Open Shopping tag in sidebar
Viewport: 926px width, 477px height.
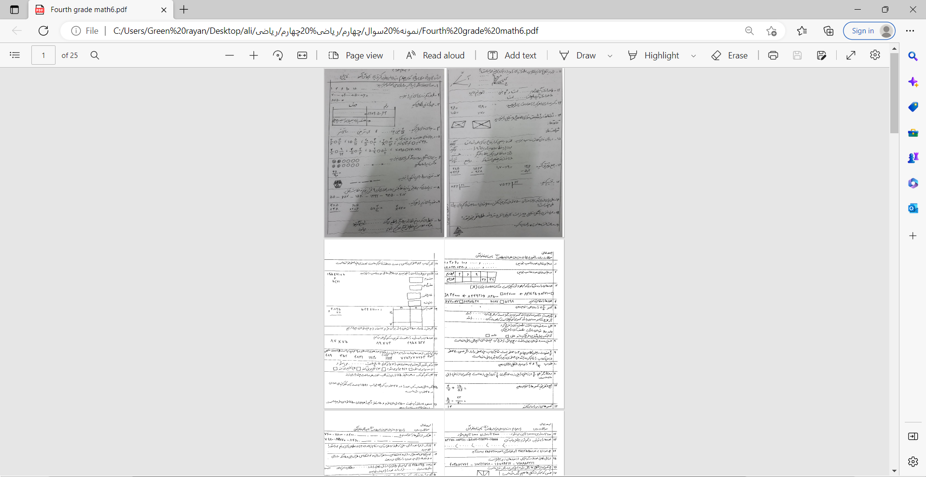pos(913,107)
